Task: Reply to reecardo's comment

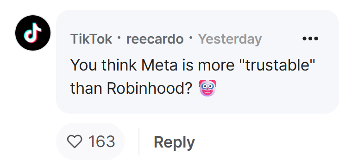Action: click(174, 142)
